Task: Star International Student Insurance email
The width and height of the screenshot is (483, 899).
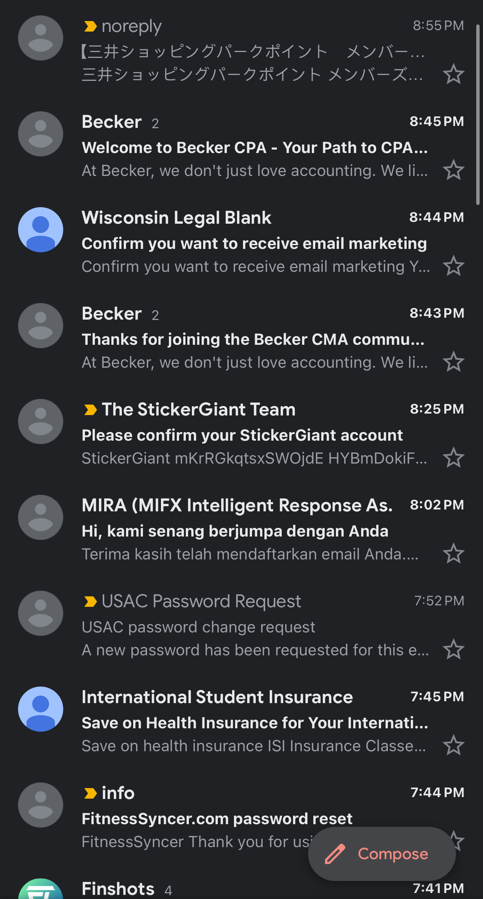Action: (x=453, y=745)
